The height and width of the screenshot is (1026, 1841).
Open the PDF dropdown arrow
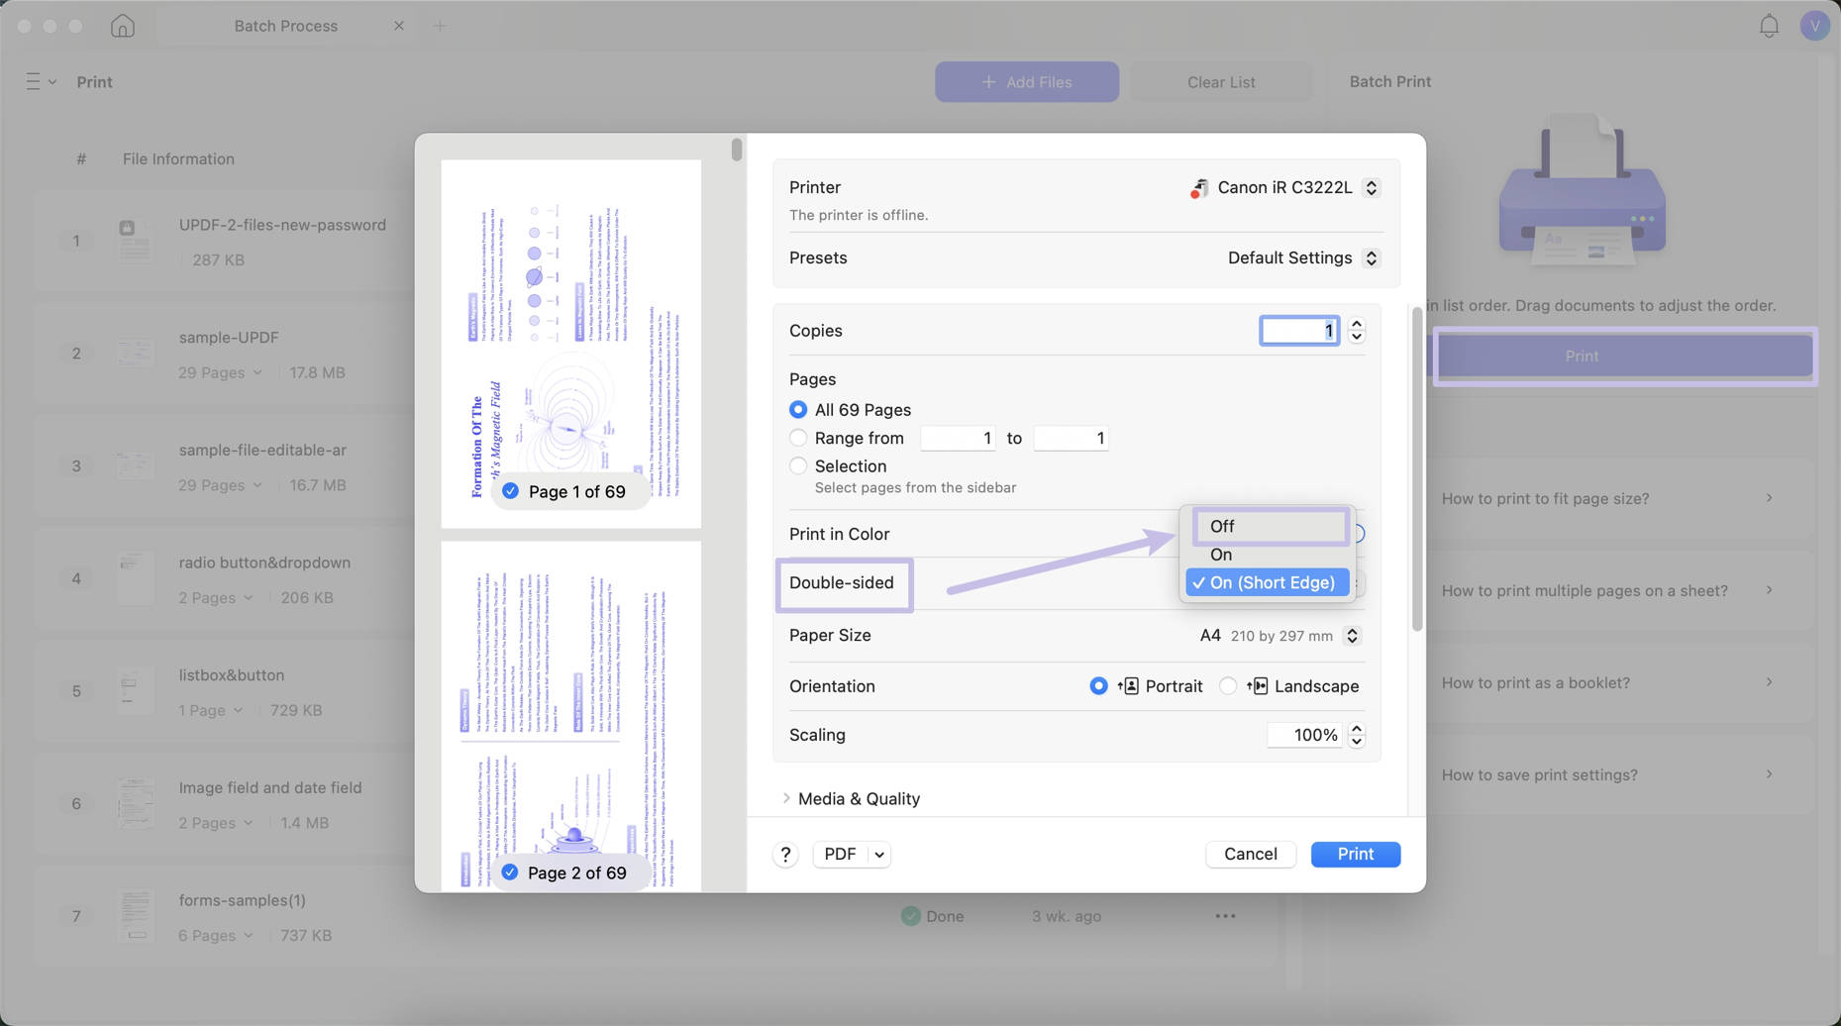point(879,855)
